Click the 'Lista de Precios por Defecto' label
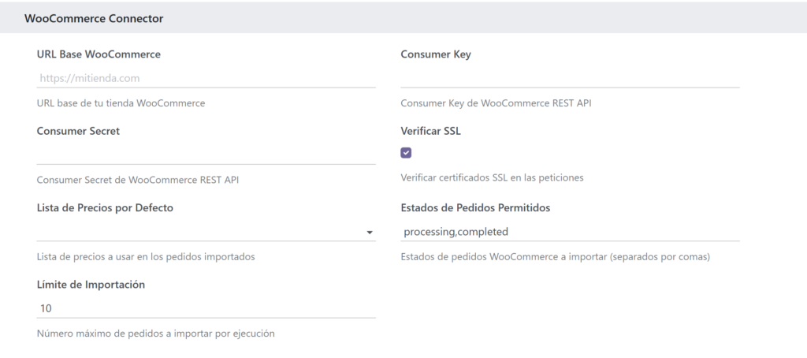The width and height of the screenshot is (807, 358). [105, 207]
